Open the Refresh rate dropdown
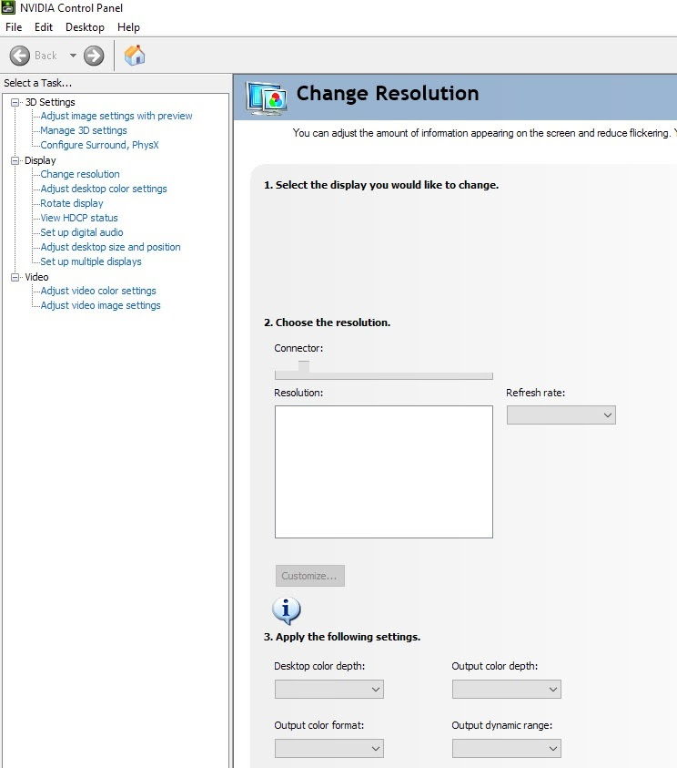The height and width of the screenshot is (768, 677). click(561, 415)
